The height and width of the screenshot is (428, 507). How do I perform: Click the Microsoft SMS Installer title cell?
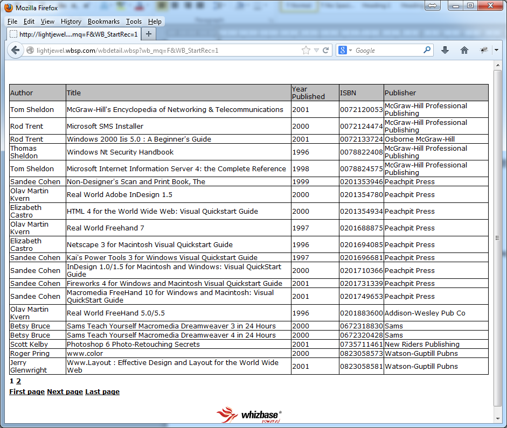pos(178,126)
